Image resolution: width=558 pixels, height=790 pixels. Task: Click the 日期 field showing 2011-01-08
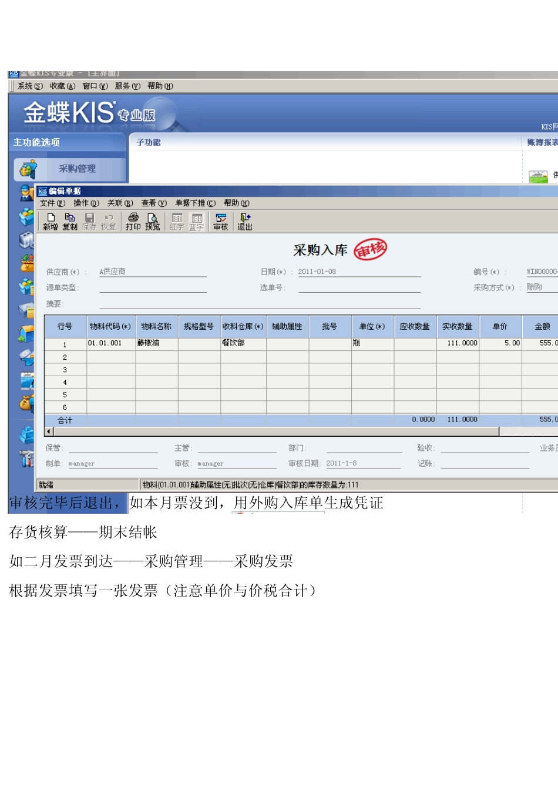tap(359, 272)
